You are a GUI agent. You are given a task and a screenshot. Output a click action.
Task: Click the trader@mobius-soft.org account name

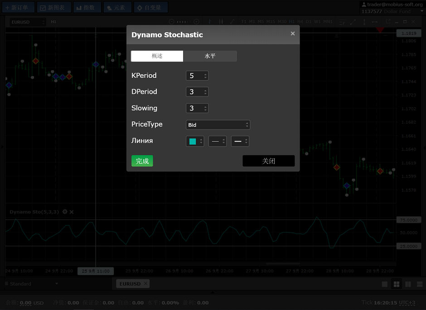point(394,5)
